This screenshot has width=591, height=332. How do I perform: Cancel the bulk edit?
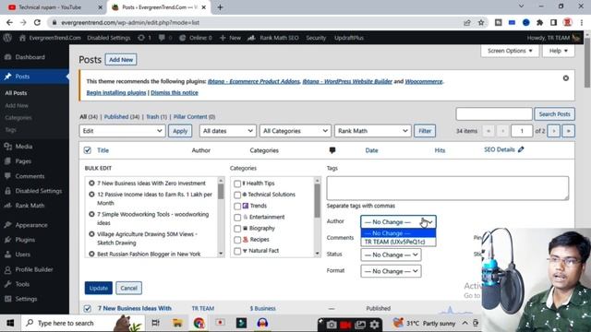(x=128, y=288)
